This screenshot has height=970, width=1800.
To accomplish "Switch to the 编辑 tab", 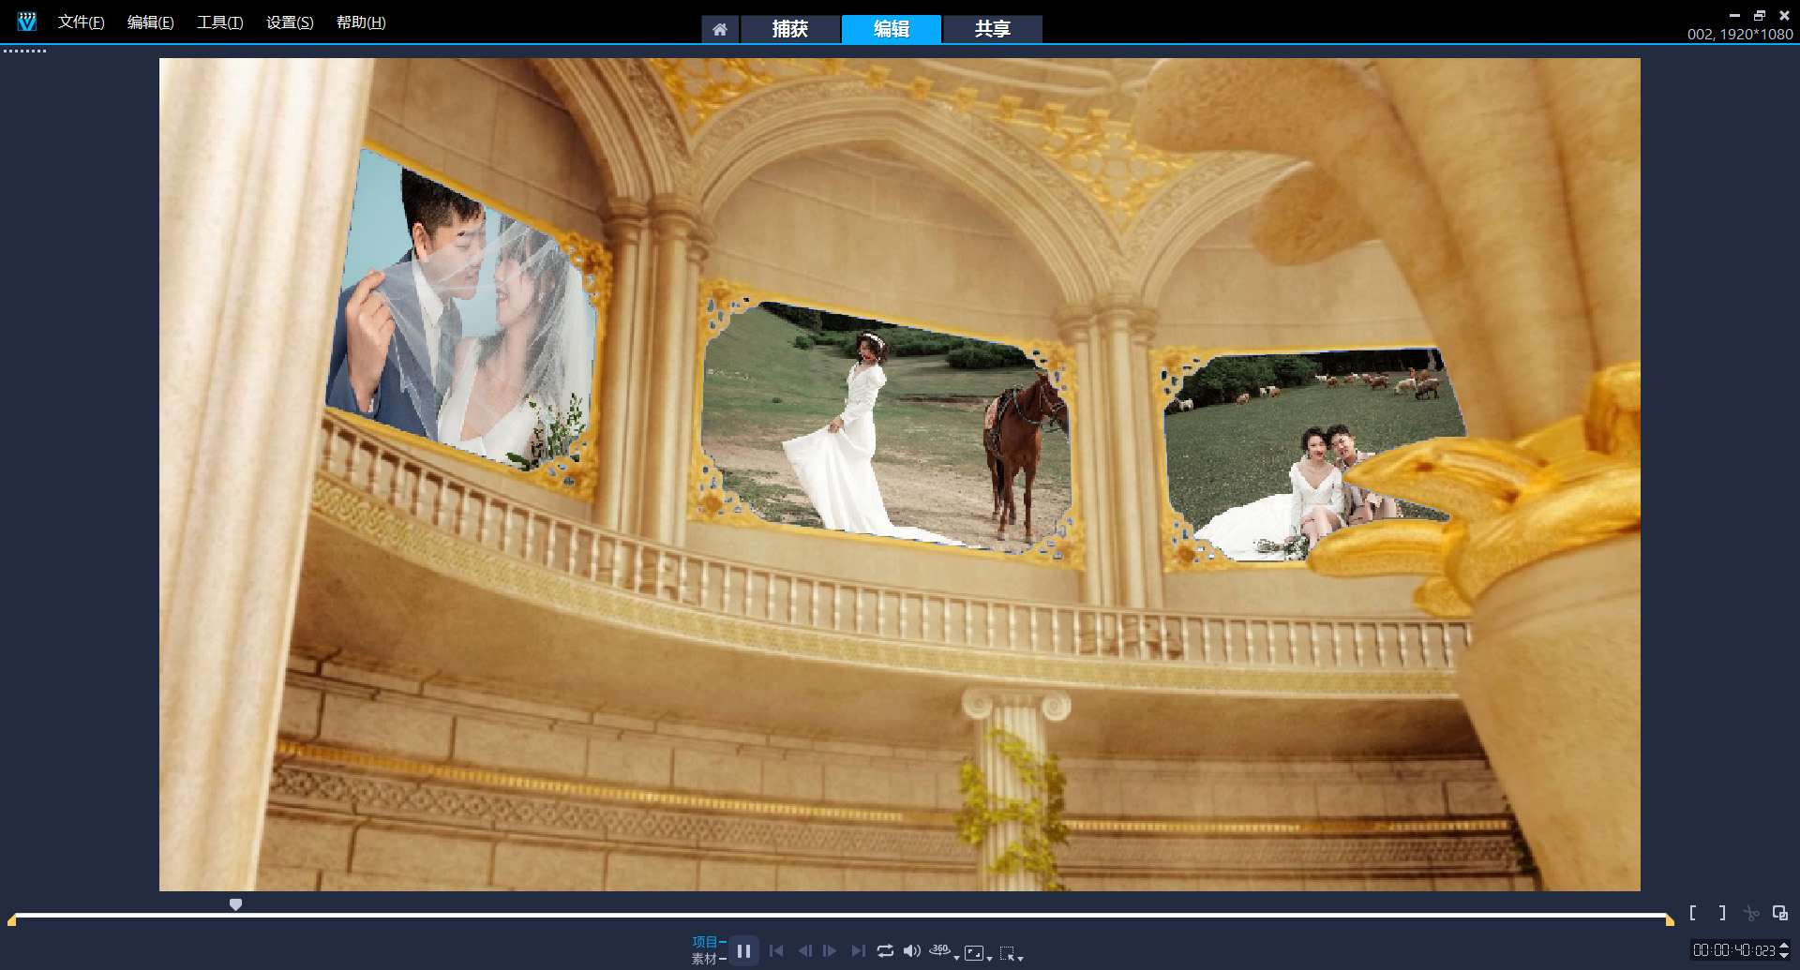I will (x=892, y=29).
